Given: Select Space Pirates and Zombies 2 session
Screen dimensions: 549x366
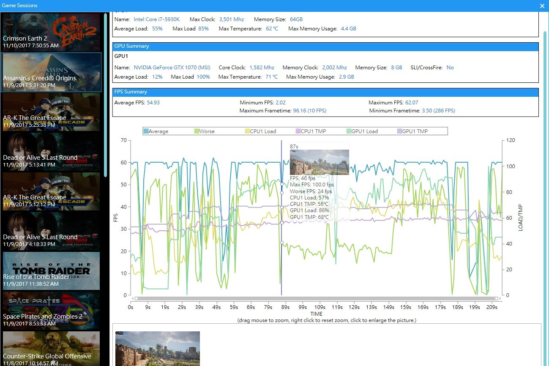Looking at the screenshot, I should click(x=51, y=311).
